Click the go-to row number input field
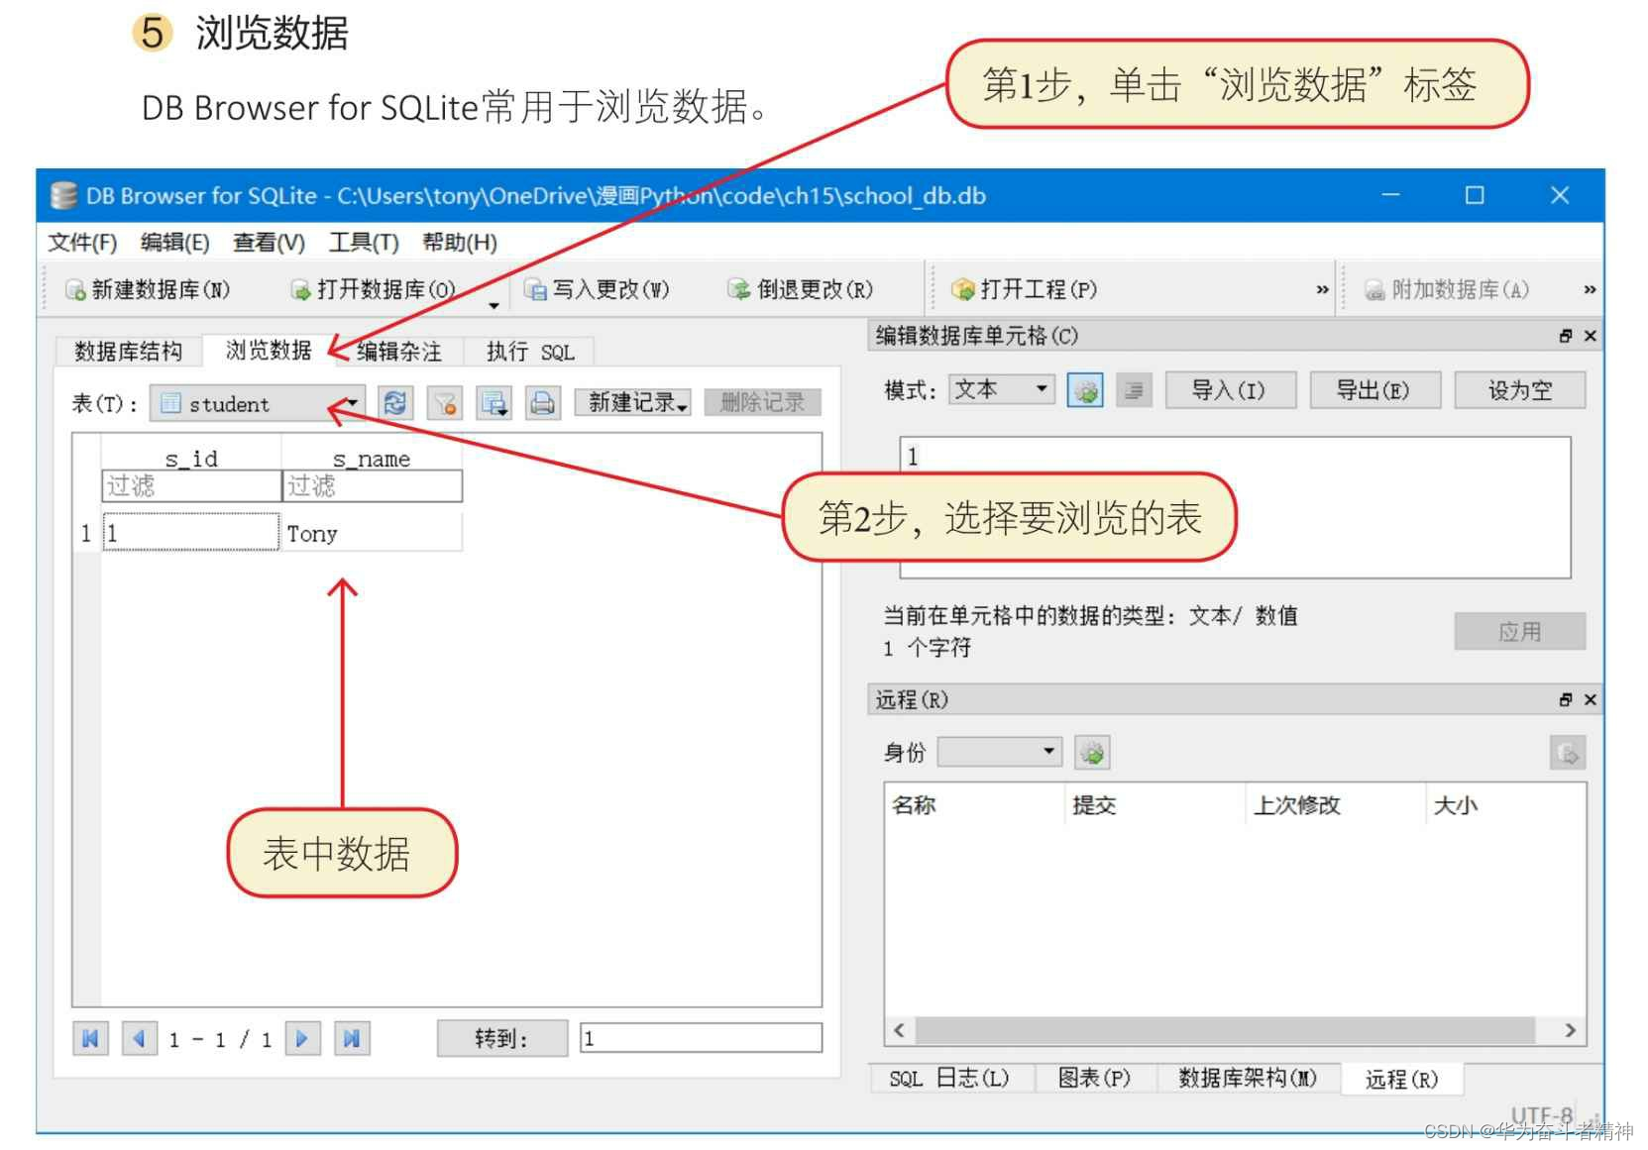 pos(701,1038)
